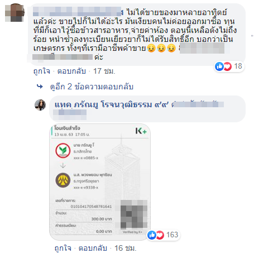Viewport: 254px width, 258px height.
Task: Click the like reaction icon showing 18
Action: coord(219,66)
